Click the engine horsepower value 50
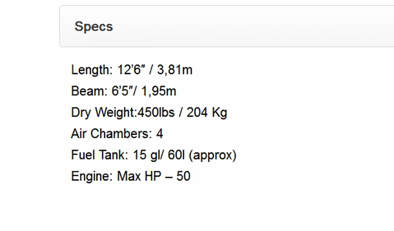The height and width of the screenshot is (231, 394). tap(183, 177)
